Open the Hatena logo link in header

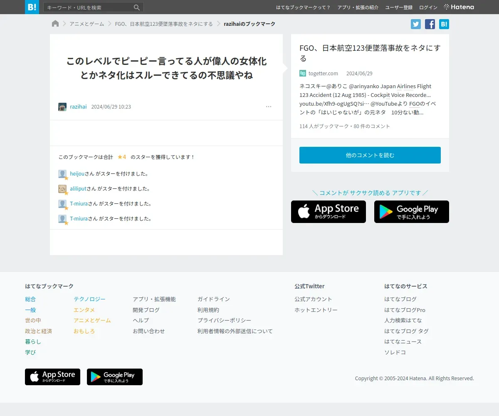pyautogui.click(x=459, y=7)
